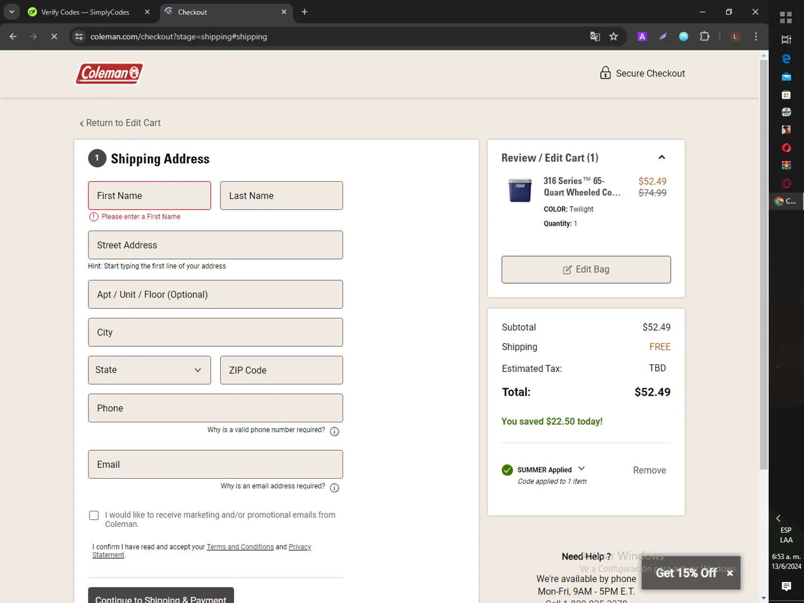This screenshot has width=804, height=603.
Task: Focus the Apt / Unit / Floor field
Action: [215, 294]
